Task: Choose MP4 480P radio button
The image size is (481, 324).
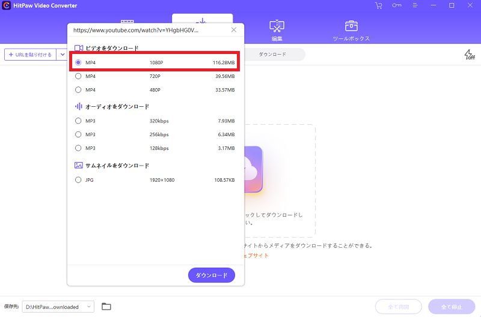Action: (78, 90)
